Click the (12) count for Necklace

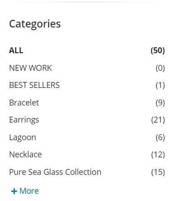pyautogui.click(x=158, y=155)
